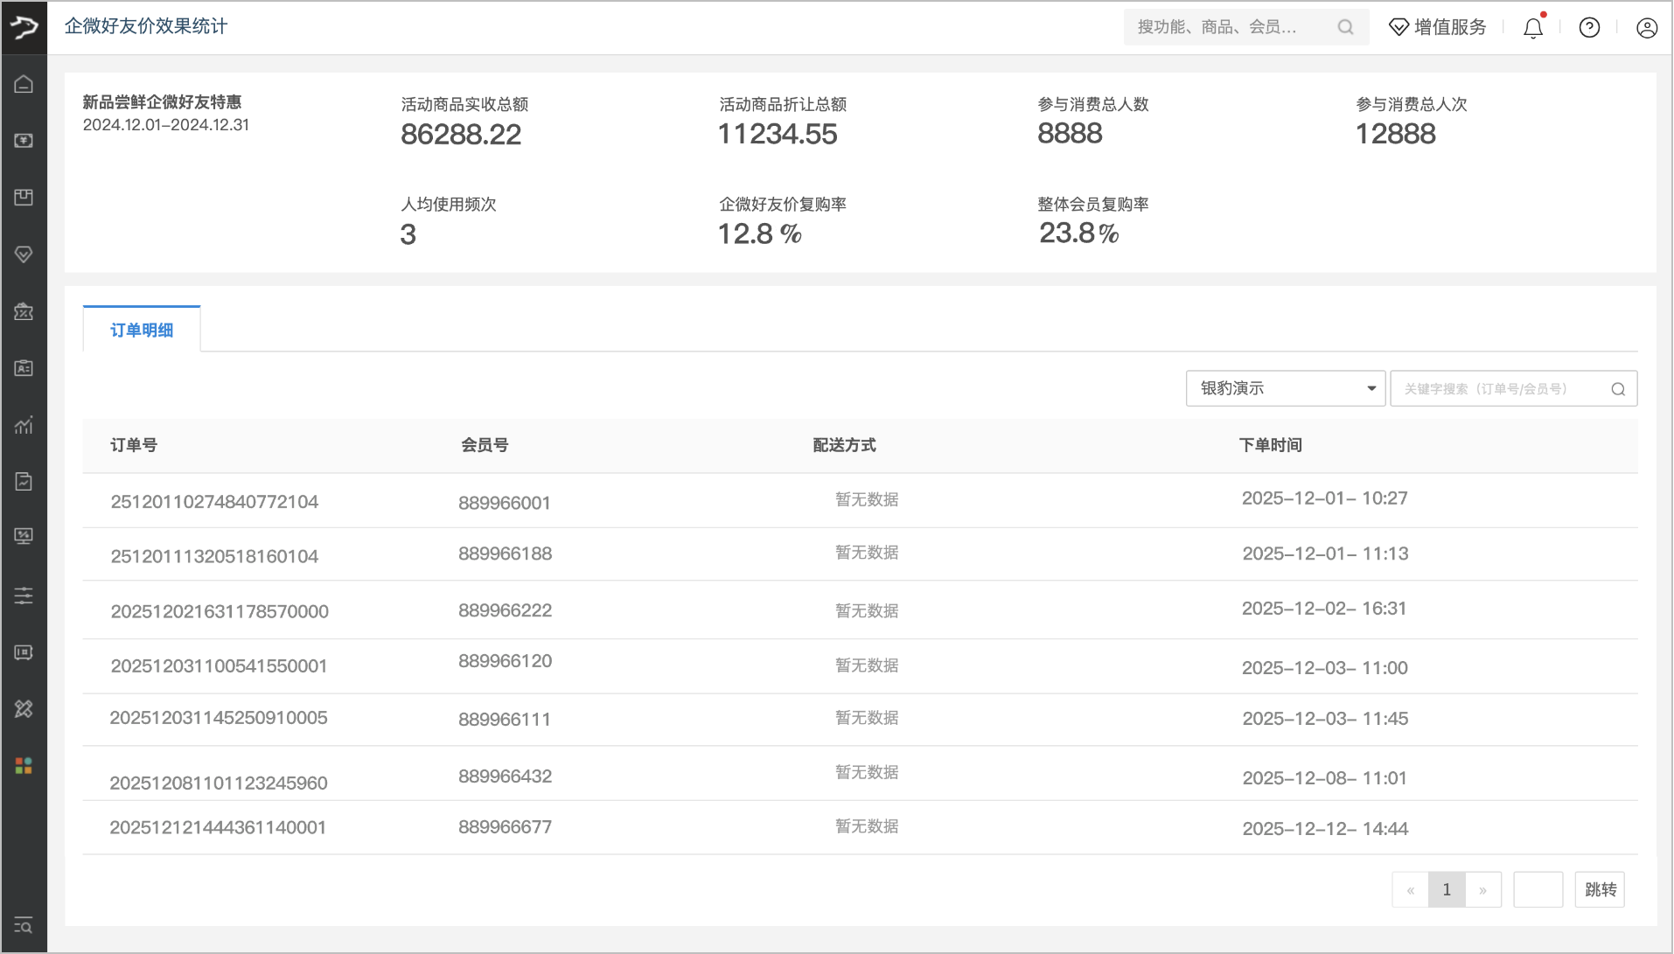Select the 订单明细 tab
The image size is (1674, 954).
(x=142, y=330)
